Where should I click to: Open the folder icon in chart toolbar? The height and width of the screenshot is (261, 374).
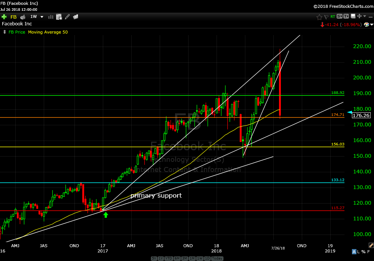pyautogui.click(x=76, y=17)
